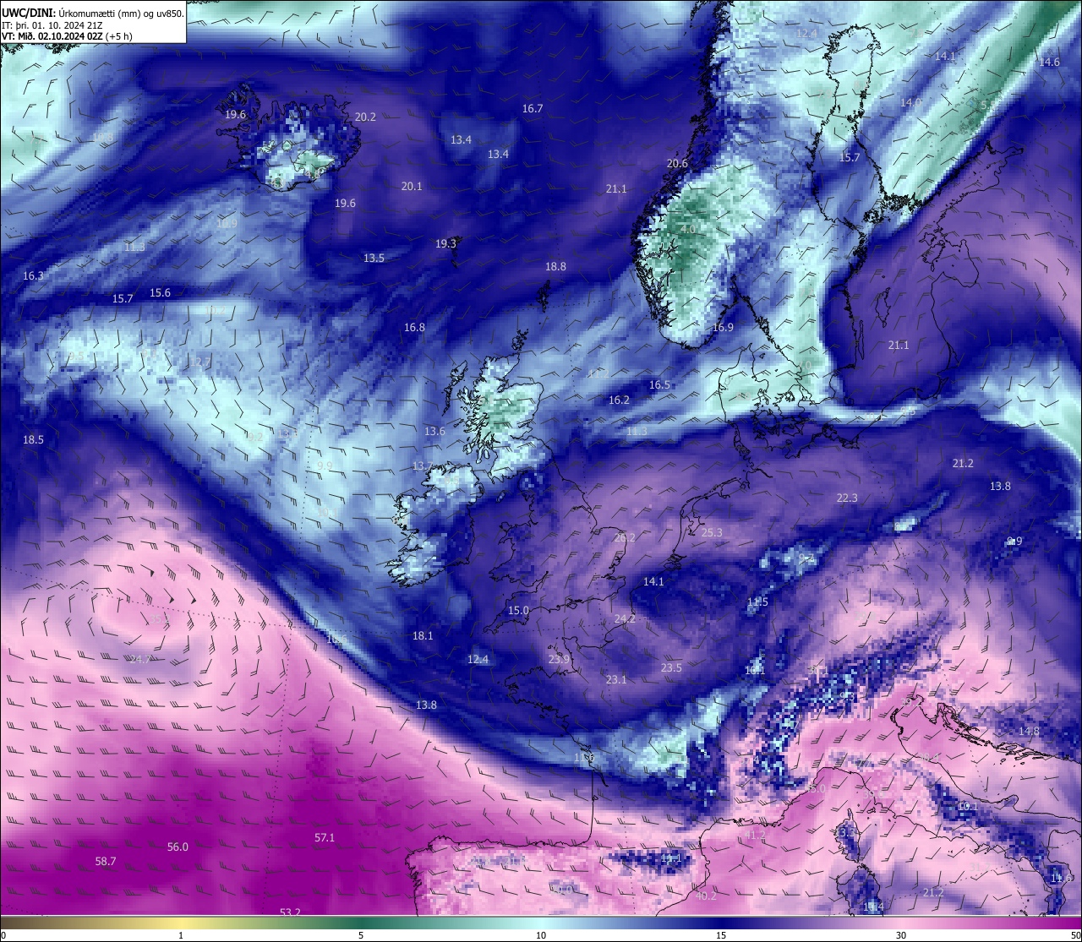Click the 16.2 value in the North Sea

click(619, 400)
